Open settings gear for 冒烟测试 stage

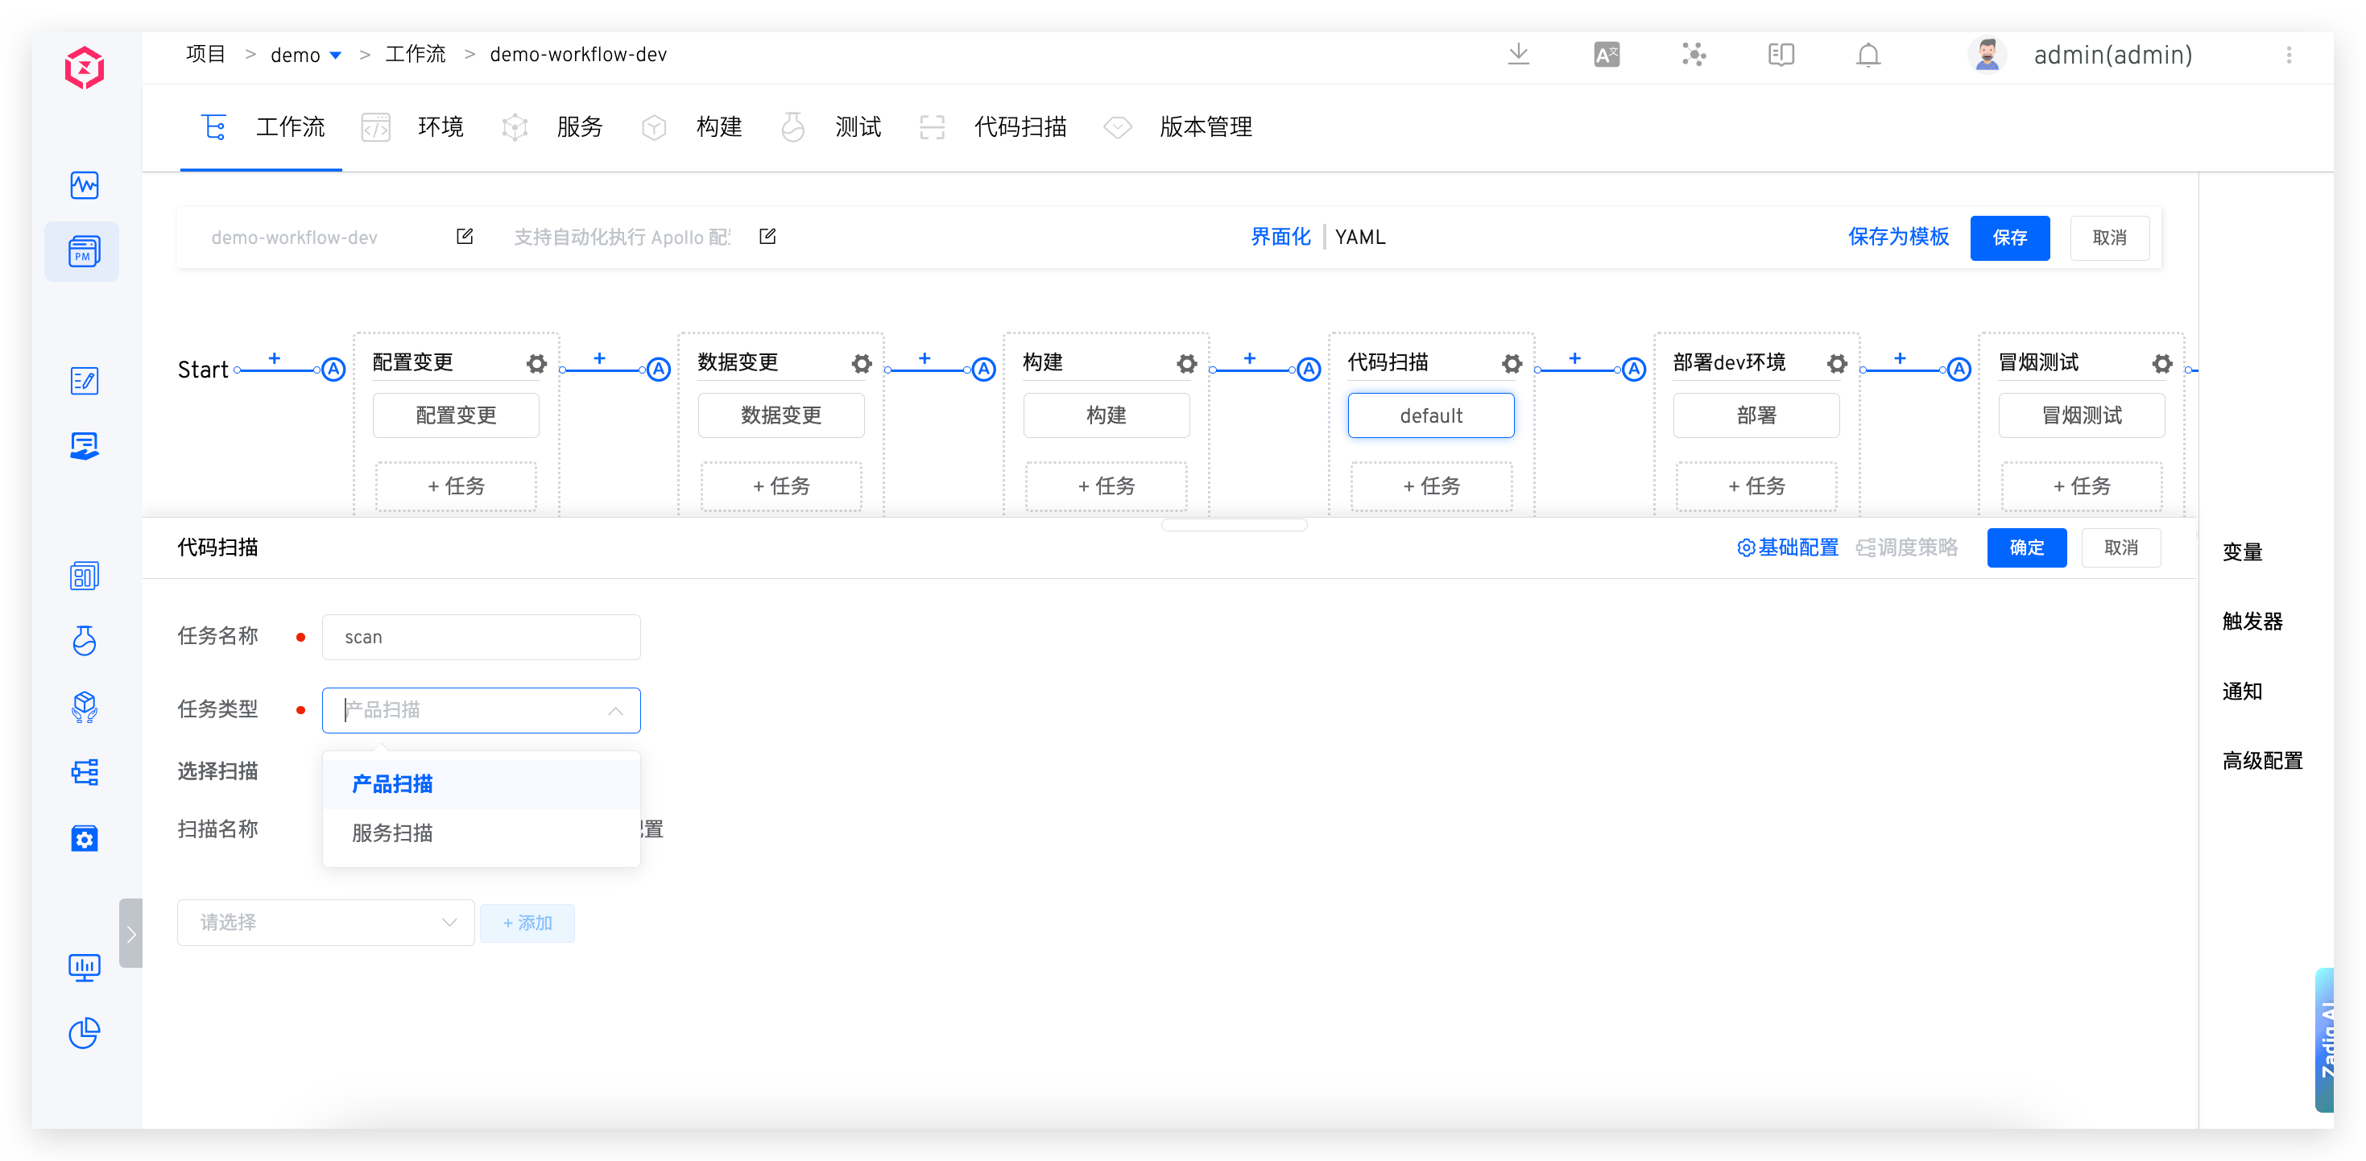pos(2162,364)
